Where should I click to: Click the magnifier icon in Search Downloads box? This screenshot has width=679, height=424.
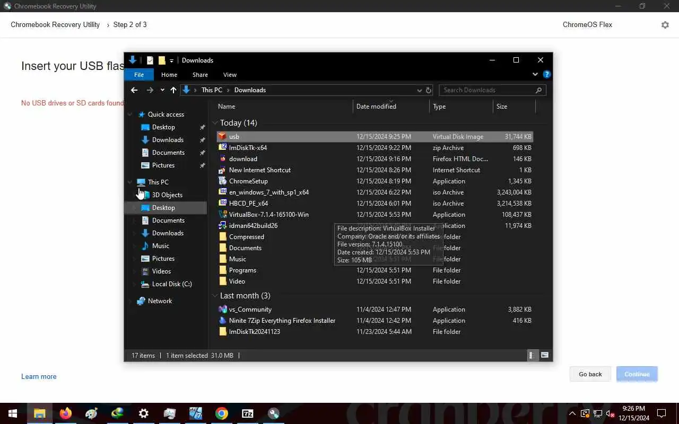(539, 90)
